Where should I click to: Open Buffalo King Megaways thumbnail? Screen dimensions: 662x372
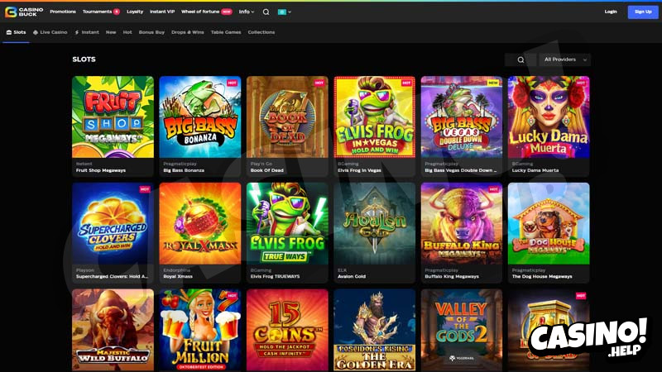tap(462, 223)
